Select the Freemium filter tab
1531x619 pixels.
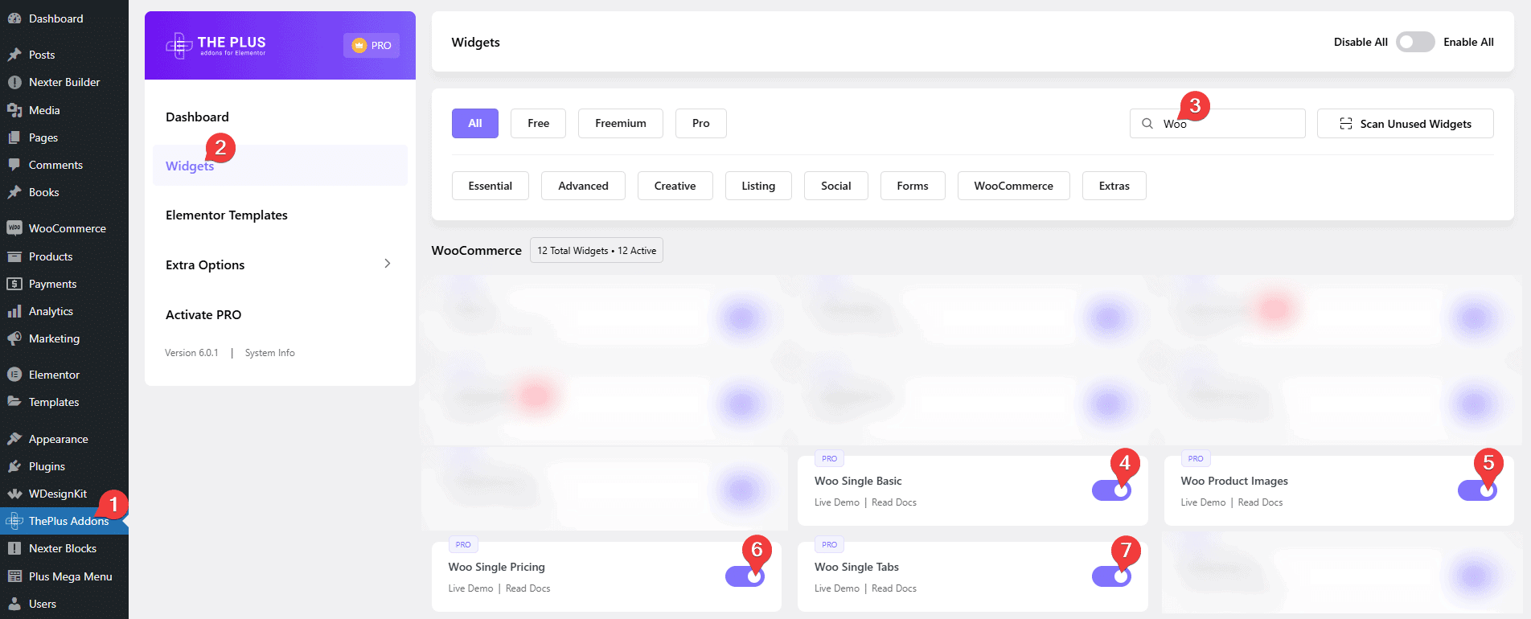point(620,123)
